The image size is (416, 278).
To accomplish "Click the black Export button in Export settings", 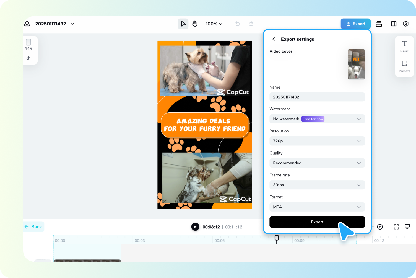I will [317, 222].
